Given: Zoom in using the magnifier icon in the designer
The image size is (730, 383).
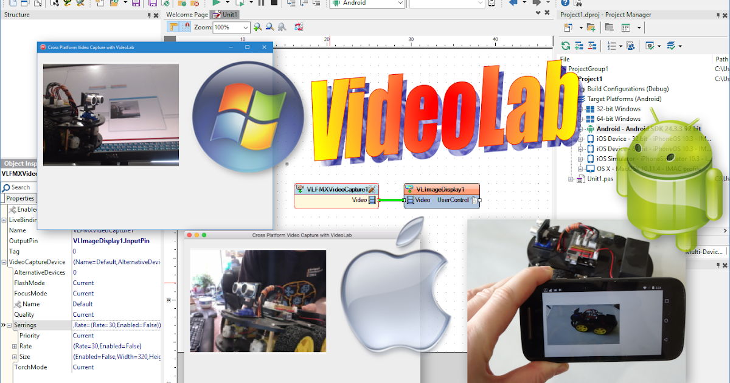Looking at the screenshot, I should click(257, 27).
